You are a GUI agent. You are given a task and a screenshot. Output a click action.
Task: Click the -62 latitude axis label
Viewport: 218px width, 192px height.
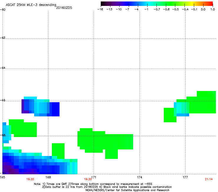(3, 38)
